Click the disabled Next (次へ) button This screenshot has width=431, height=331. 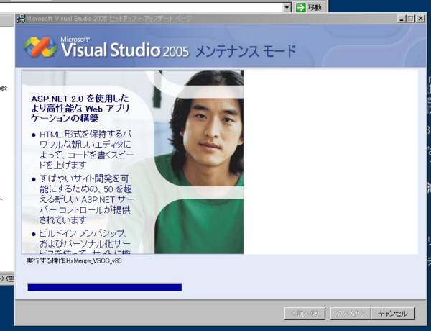[x=351, y=314]
